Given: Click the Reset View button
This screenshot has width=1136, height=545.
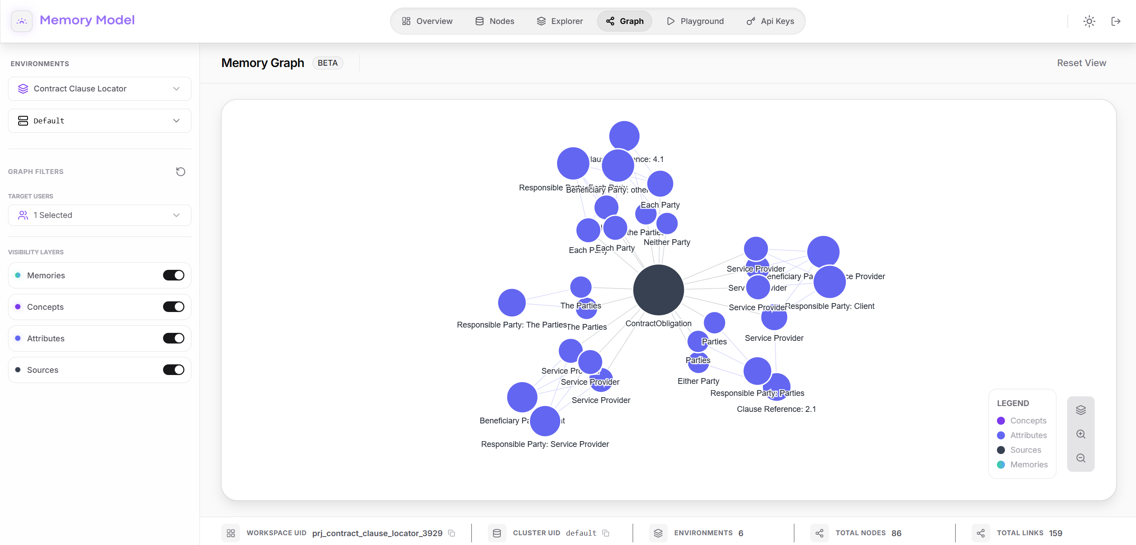Looking at the screenshot, I should click(1081, 63).
